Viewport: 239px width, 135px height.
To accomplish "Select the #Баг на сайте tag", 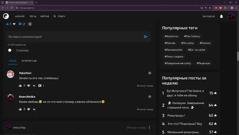I will pos(196,50).
